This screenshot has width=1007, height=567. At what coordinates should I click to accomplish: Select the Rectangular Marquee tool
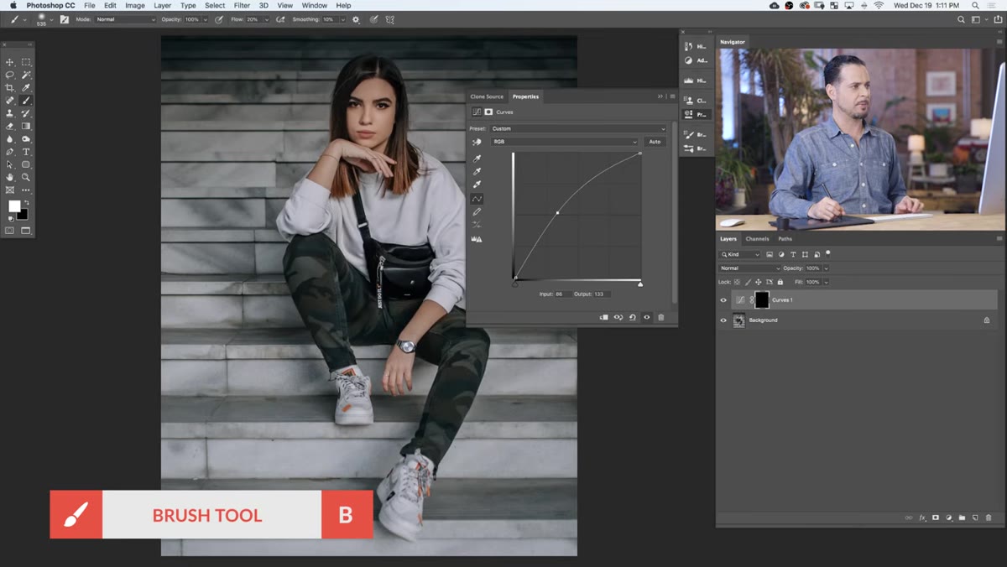(26, 62)
